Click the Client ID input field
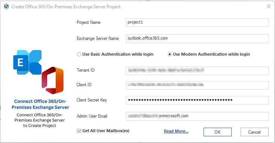This screenshot has height=143, width=275. tap(197, 85)
